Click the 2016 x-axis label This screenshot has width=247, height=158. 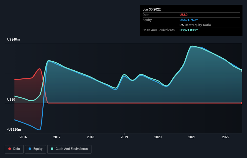(x=23, y=137)
